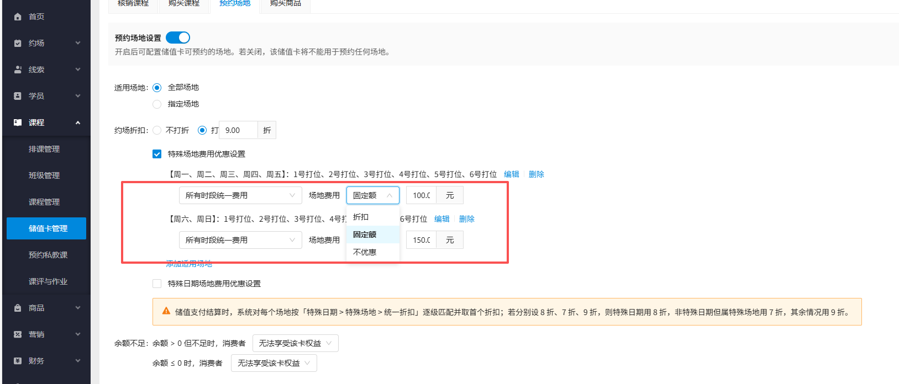Toggle the 预约场地设置 switch
The height and width of the screenshot is (384, 899).
178,38
